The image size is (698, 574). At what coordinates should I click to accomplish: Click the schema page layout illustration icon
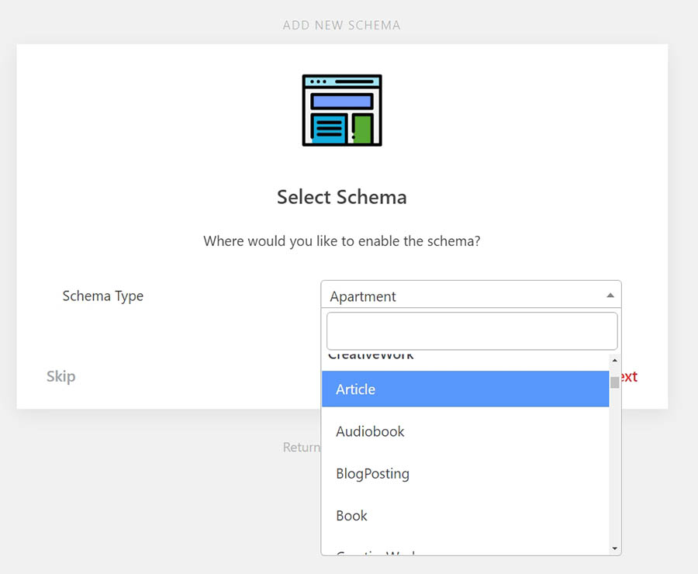pos(342,110)
